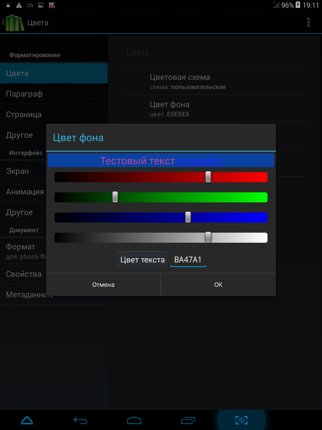Open the recent apps navigation icon
322x430 pixels.
pyautogui.click(x=188, y=420)
